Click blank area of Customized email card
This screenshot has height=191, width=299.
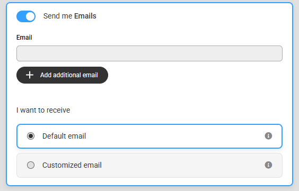181,165
